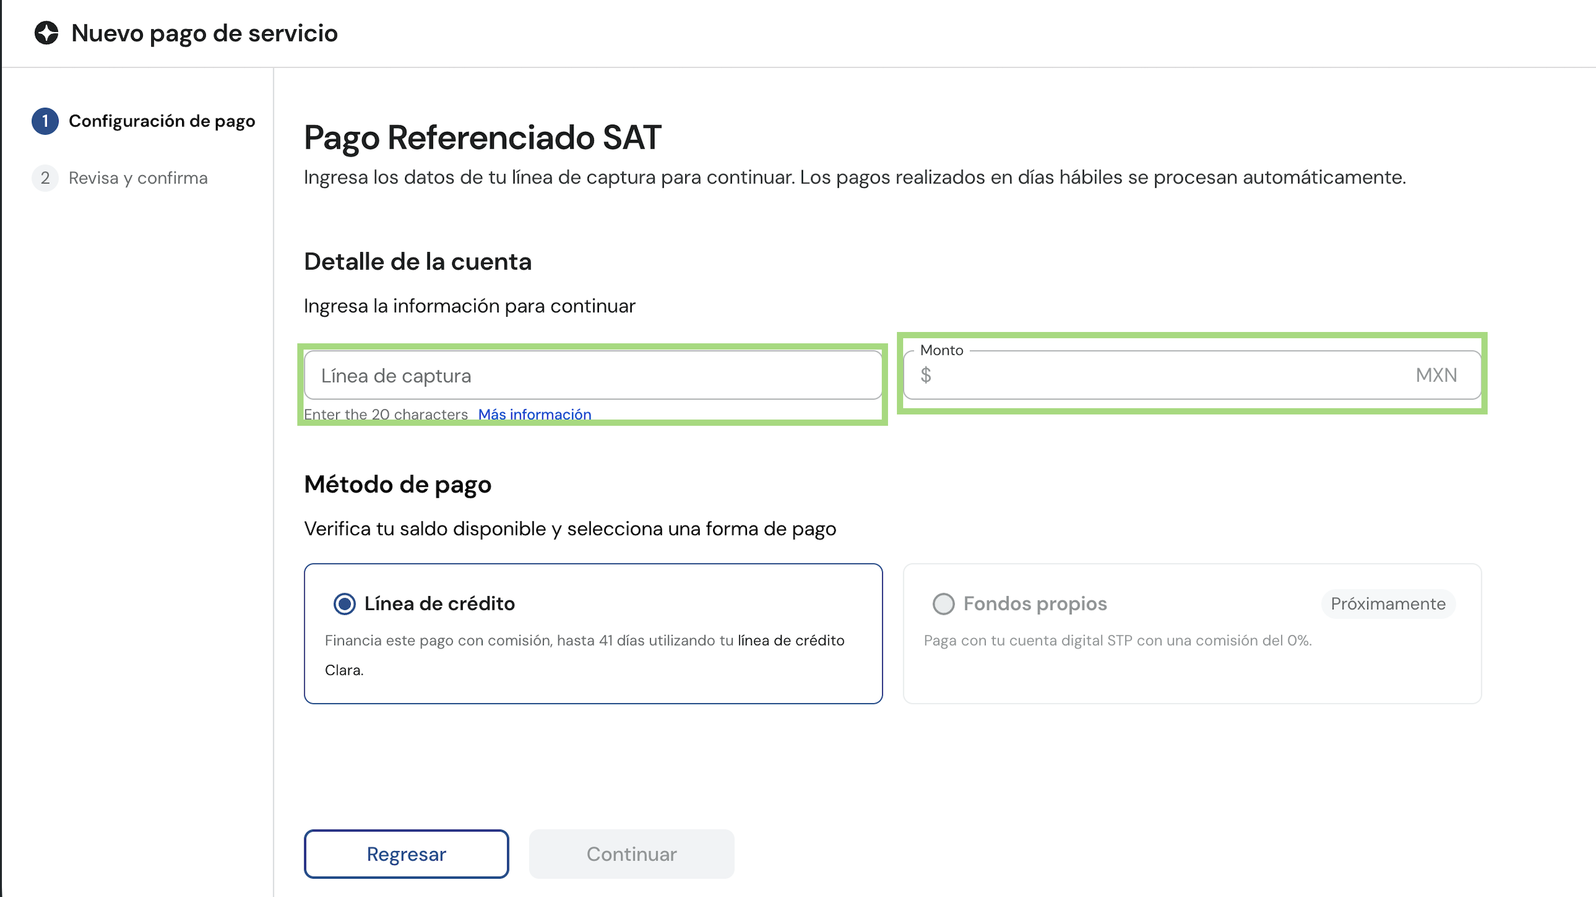Viewport: 1596px width, 897px height.
Task: Open the Configuración de pago step
Action: pos(162,121)
